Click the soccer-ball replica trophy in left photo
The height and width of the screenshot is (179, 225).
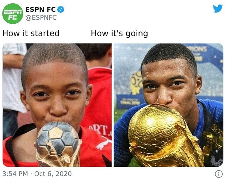(x=58, y=144)
